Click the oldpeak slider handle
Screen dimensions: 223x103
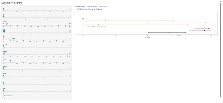point(4,69)
